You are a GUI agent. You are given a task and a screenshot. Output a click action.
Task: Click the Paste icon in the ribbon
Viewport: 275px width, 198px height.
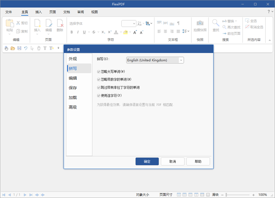[x=9, y=25]
